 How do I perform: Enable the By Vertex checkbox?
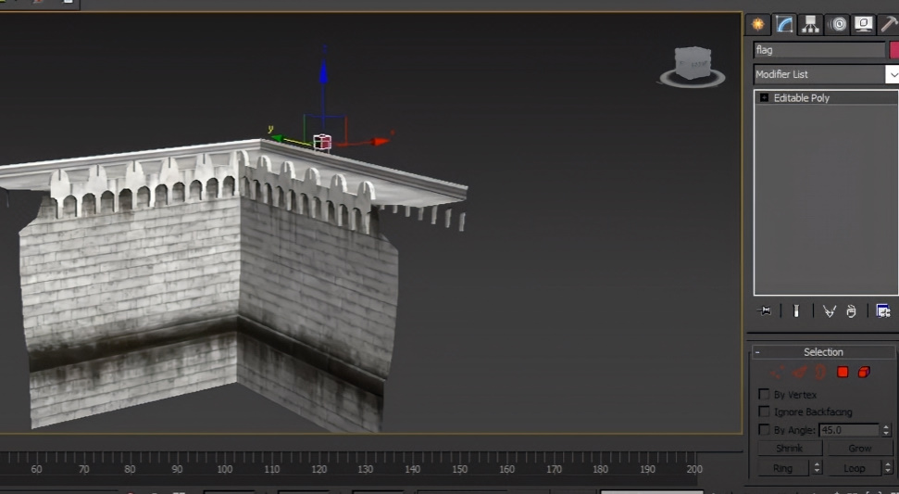(764, 394)
